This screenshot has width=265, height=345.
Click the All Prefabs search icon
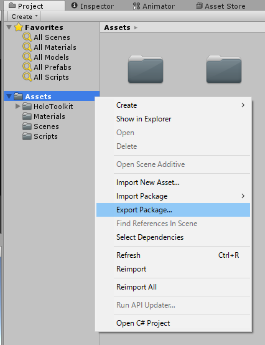pyautogui.click(x=27, y=67)
